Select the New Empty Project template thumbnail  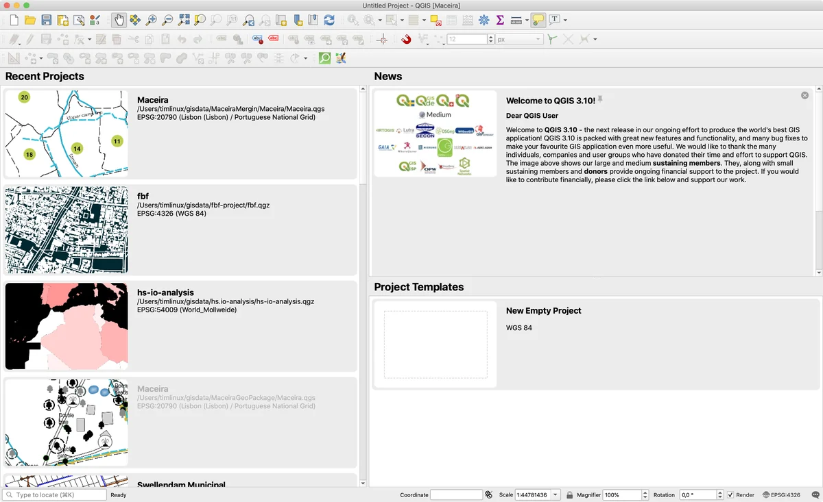coord(436,344)
